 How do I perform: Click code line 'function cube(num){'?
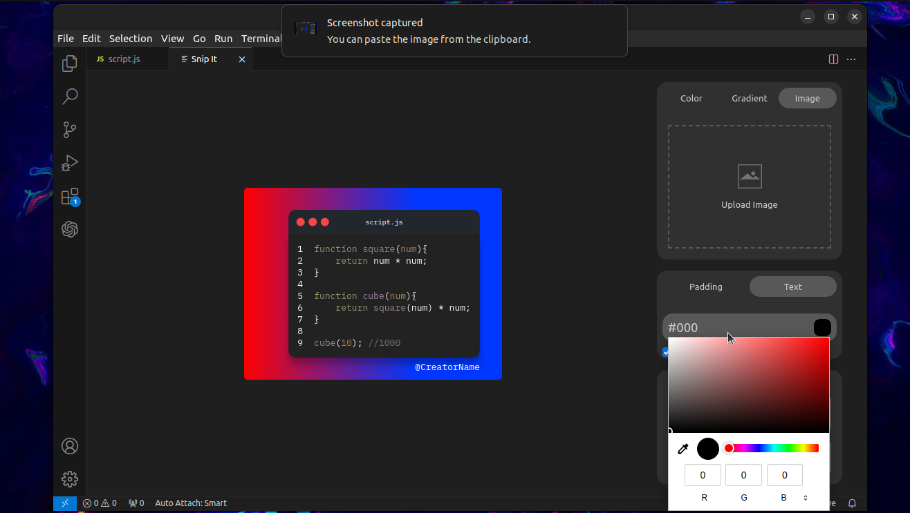pos(365,296)
